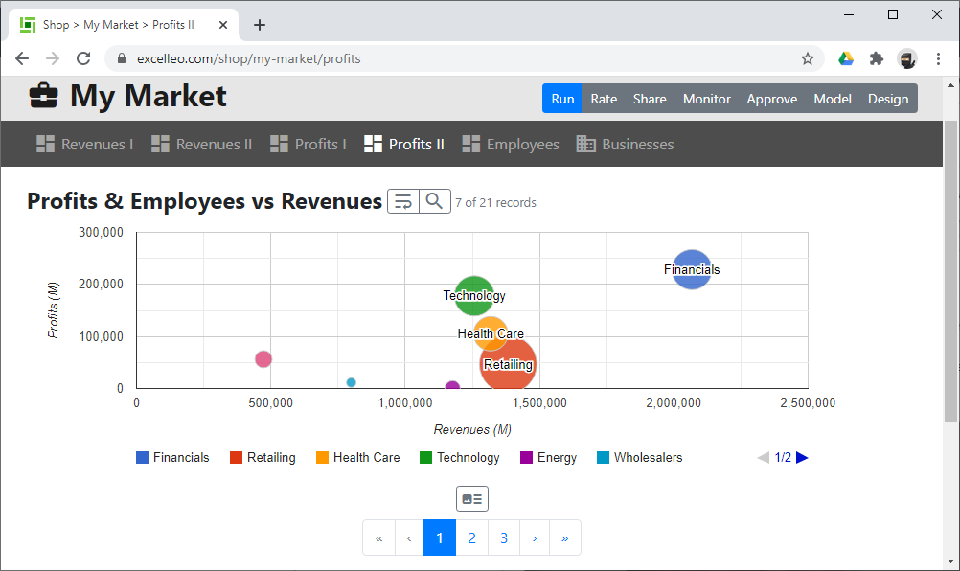Toggle Energy legend purple swatch
Image resolution: width=960 pixels, height=571 pixels.
526,458
